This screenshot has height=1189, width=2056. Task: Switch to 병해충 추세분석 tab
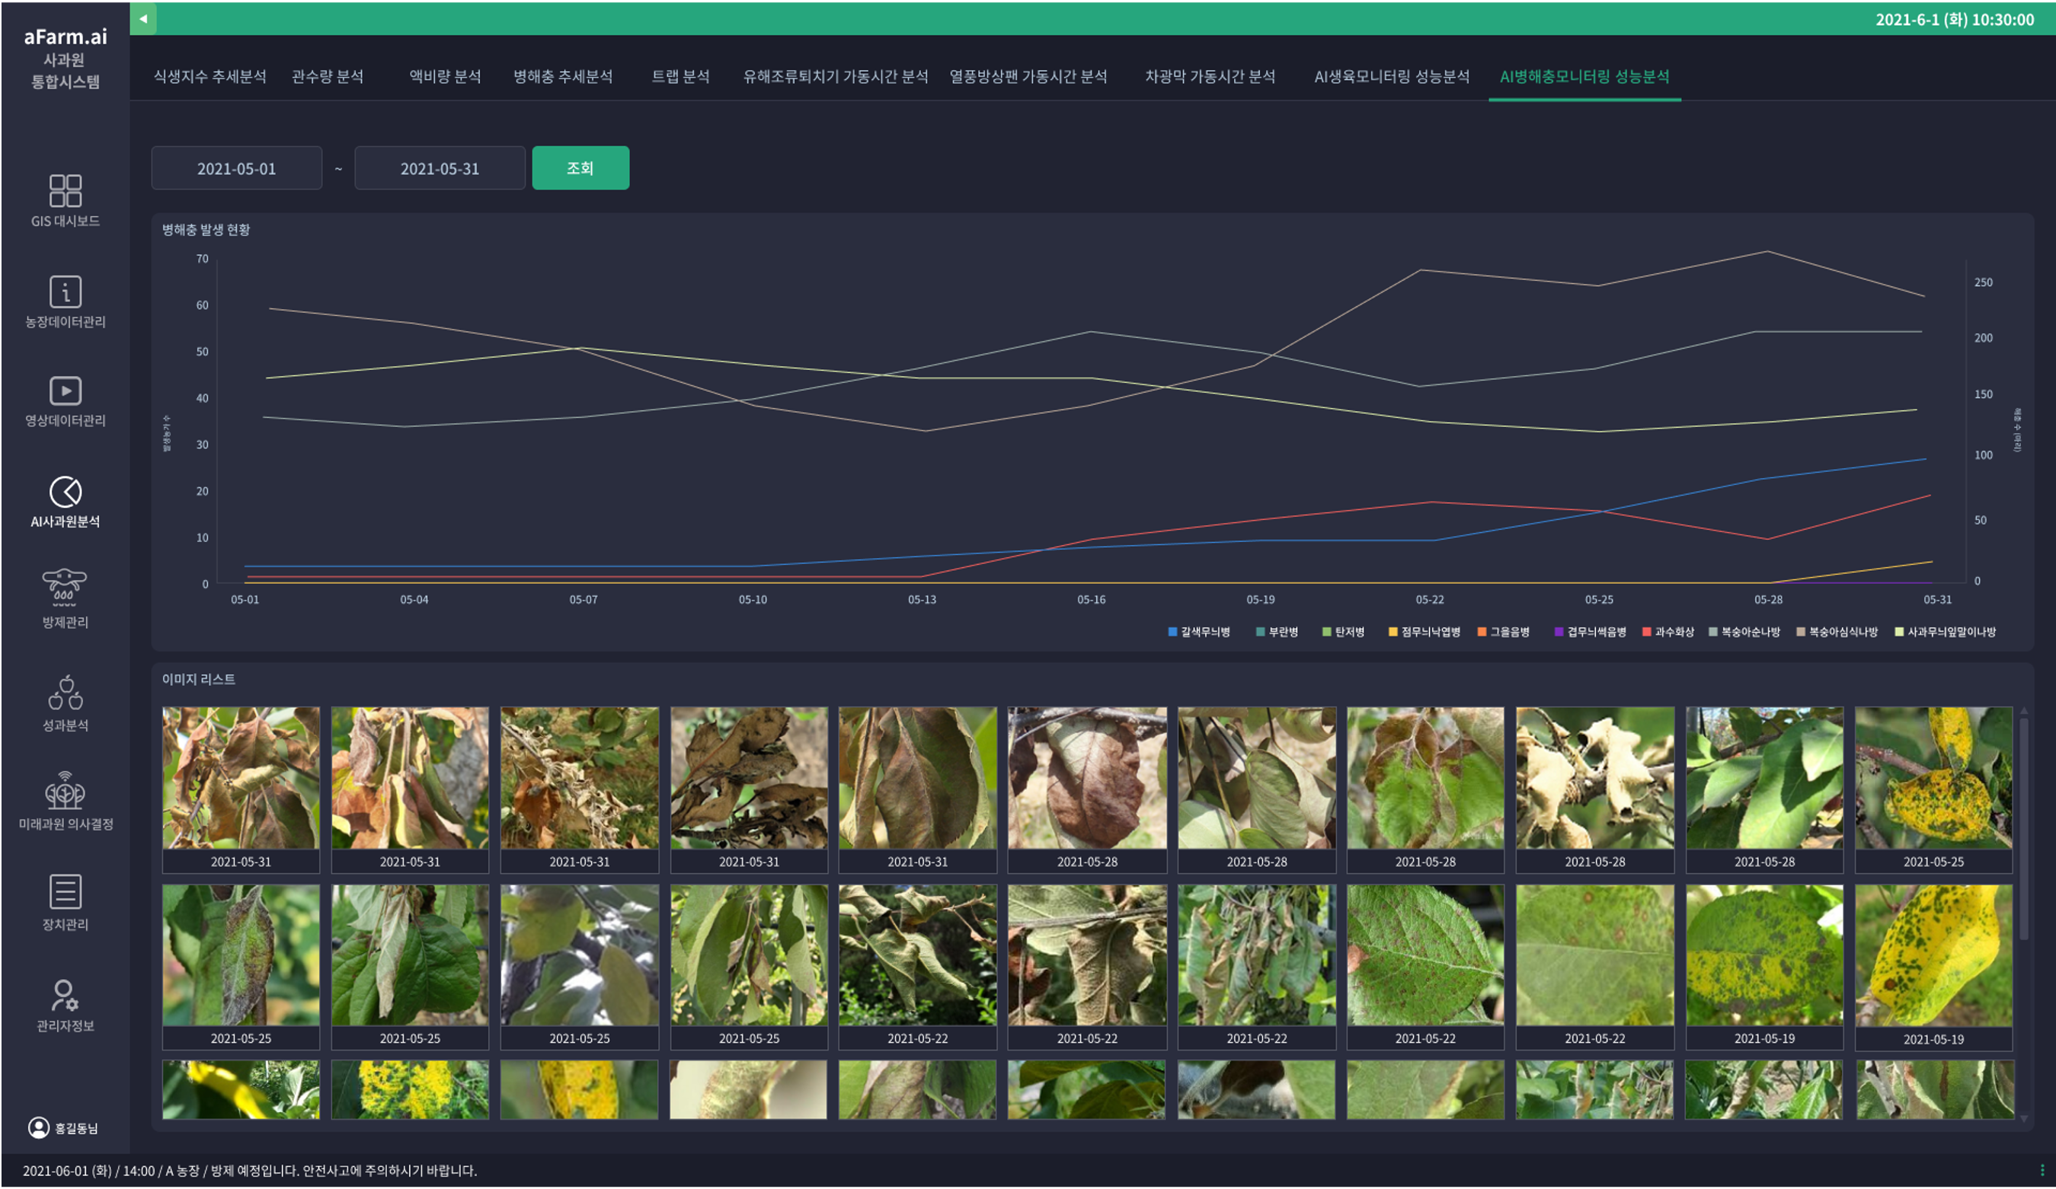click(562, 77)
